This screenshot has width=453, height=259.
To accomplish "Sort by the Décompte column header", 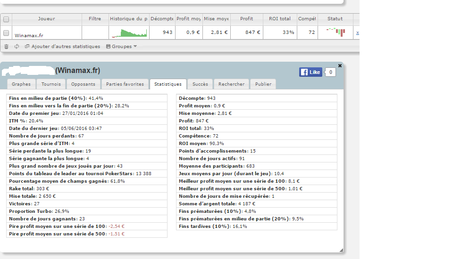I will pyautogui.click(x=162, y=19).
